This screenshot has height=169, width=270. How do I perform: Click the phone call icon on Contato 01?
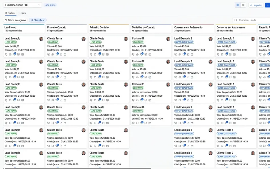[133, 54]
